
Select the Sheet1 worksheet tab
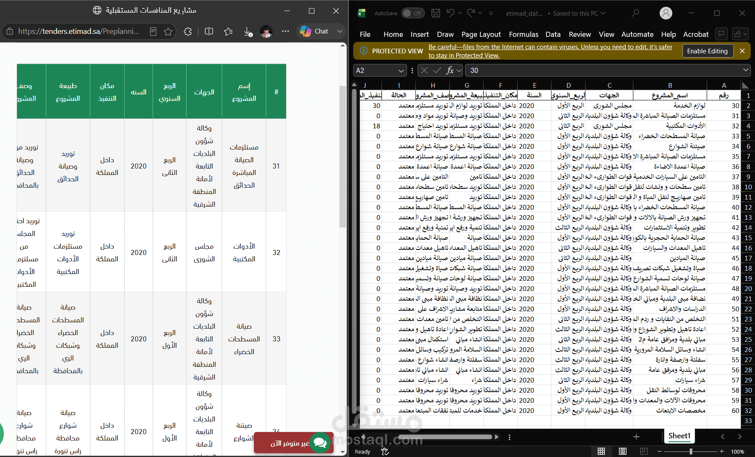(679, 436)
